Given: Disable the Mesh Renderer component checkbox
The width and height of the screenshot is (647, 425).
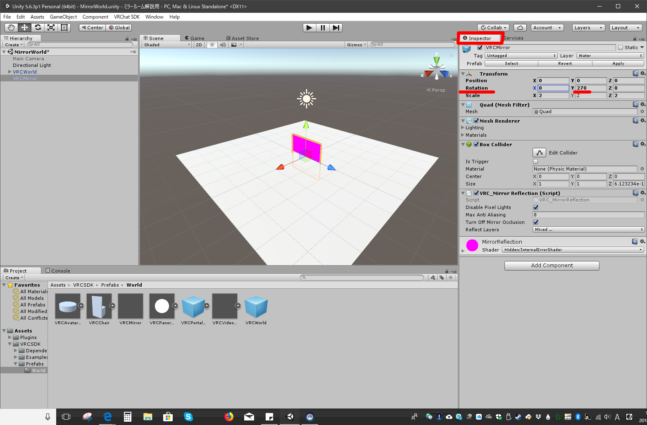Looking at the screenshot, I should pos(476,121).
